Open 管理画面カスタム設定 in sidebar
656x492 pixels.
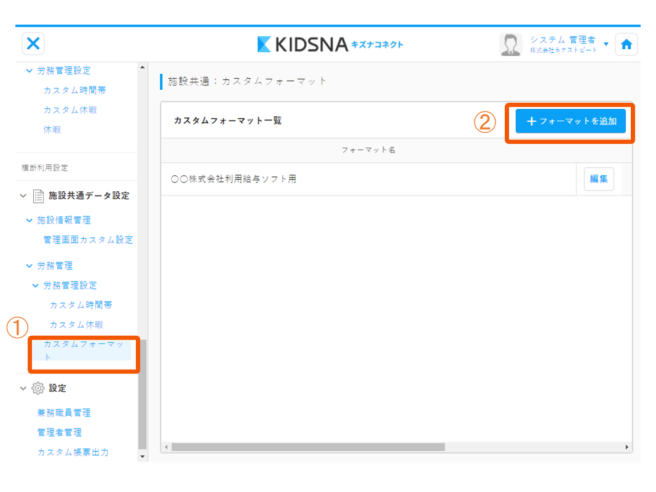(88, 240)
